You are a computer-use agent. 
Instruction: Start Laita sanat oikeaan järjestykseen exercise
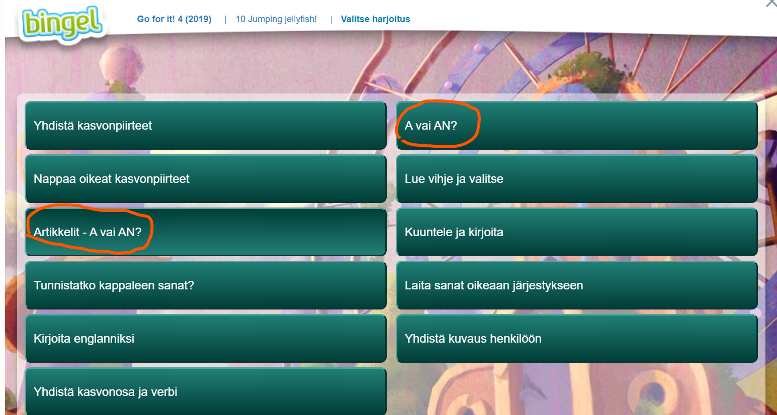[576, 285]
